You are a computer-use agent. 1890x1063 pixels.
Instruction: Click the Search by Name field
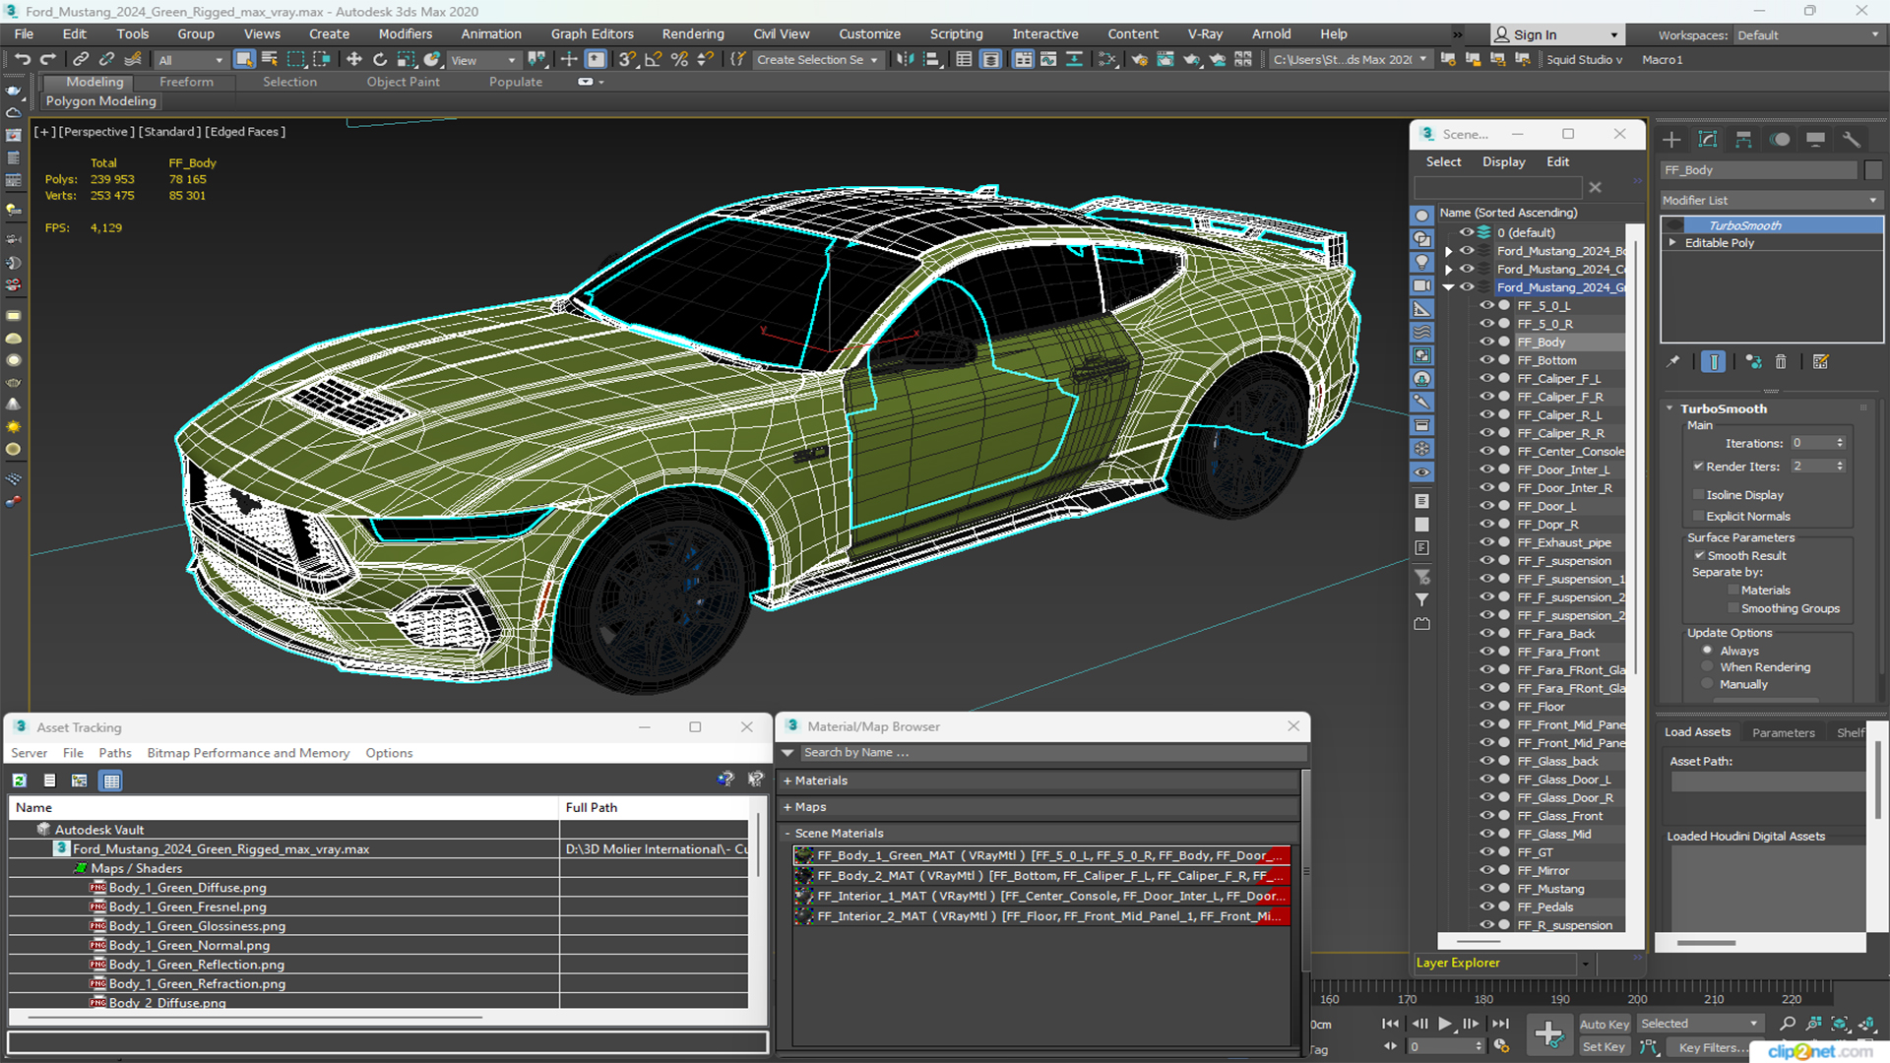click(1052, 752)
